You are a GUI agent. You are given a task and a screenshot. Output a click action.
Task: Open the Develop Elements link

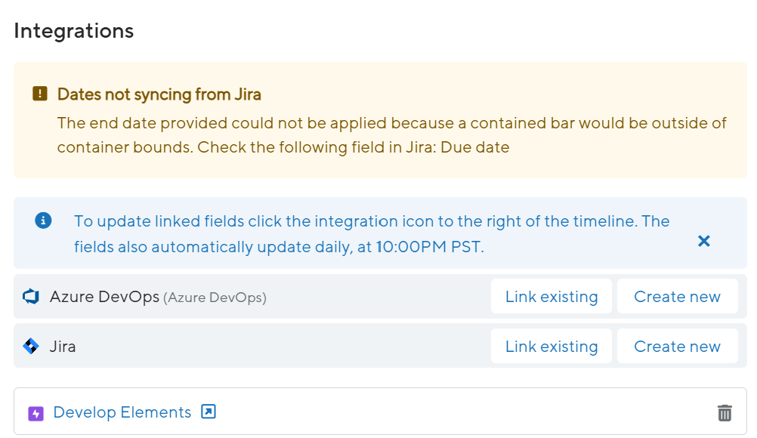pos(121,412)
